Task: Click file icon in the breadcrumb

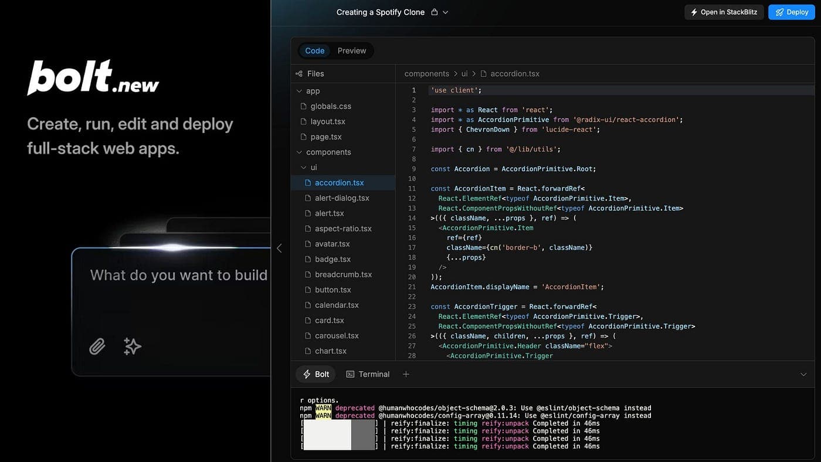Action: (484, 73)
